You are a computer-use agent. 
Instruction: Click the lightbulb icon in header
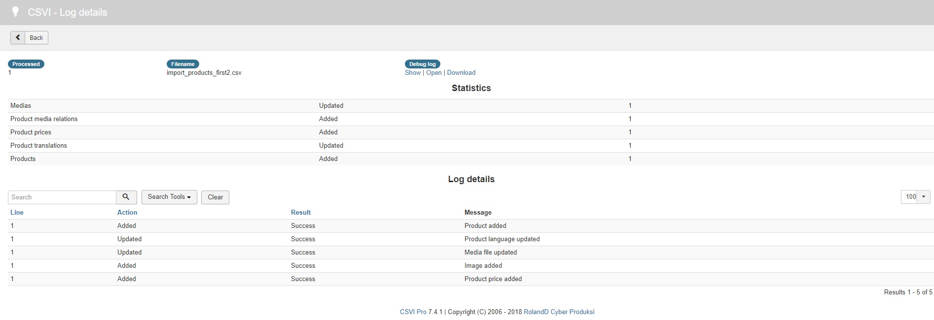click(x=15, y=12)
